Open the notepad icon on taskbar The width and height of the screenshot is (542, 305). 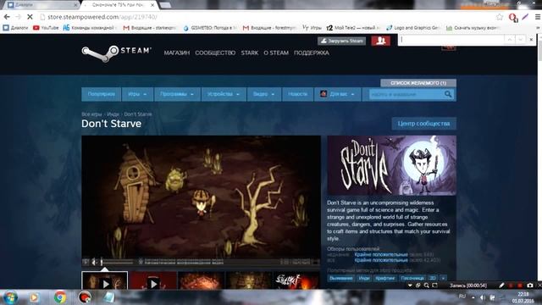pos(108,297)
